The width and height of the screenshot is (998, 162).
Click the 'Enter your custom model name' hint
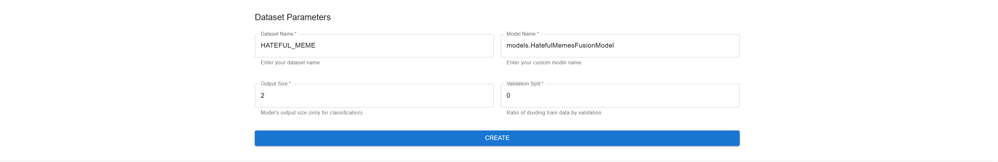click(x=544, y=63)
